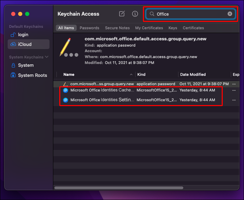Switch to the Passwords tab
The image size is (244, 200).
coord(89,28)
